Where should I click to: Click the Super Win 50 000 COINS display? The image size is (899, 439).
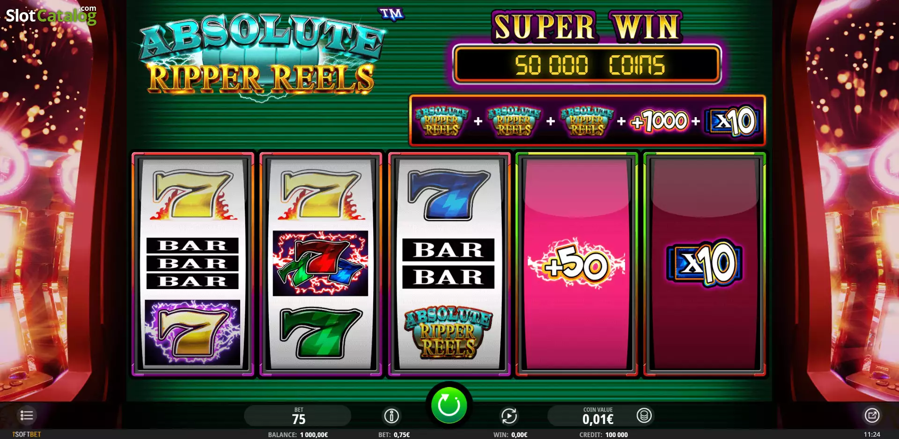587,65
